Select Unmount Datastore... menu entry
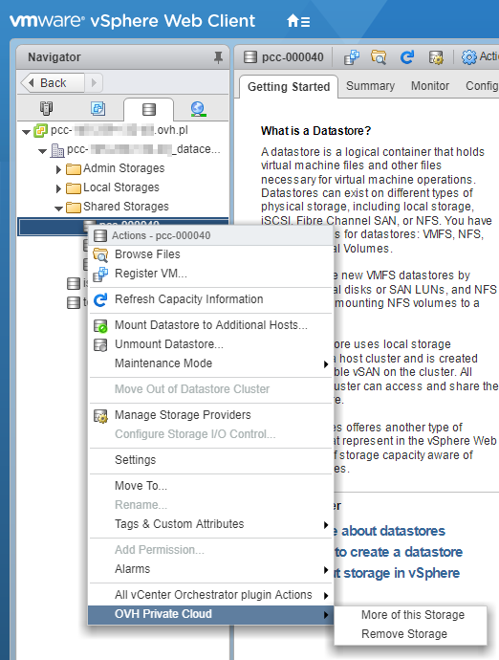 [x=210, y=344]
